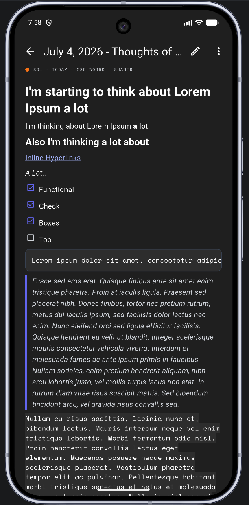Tap the orange dot beside SOL
The image size is (249, 505).
[x=27, y=70]
